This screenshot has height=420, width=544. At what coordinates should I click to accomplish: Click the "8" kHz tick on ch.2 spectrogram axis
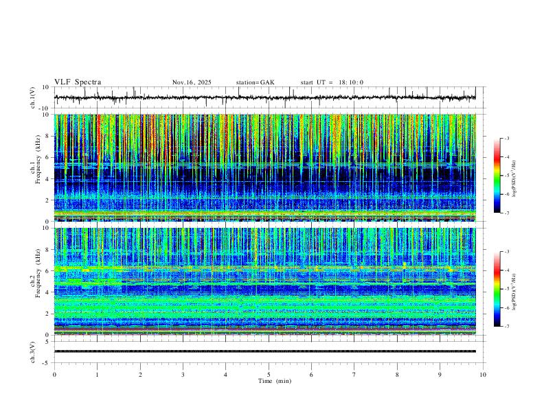pyautogui.click(x=47, y=250)
